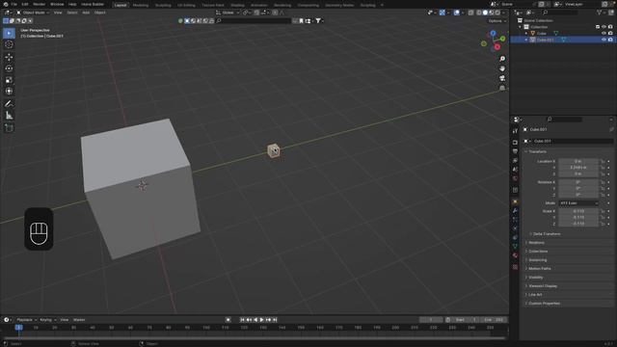Screen dimensions: 617x347
Task: Open the Output properties tab
Action: click(515, 151)
